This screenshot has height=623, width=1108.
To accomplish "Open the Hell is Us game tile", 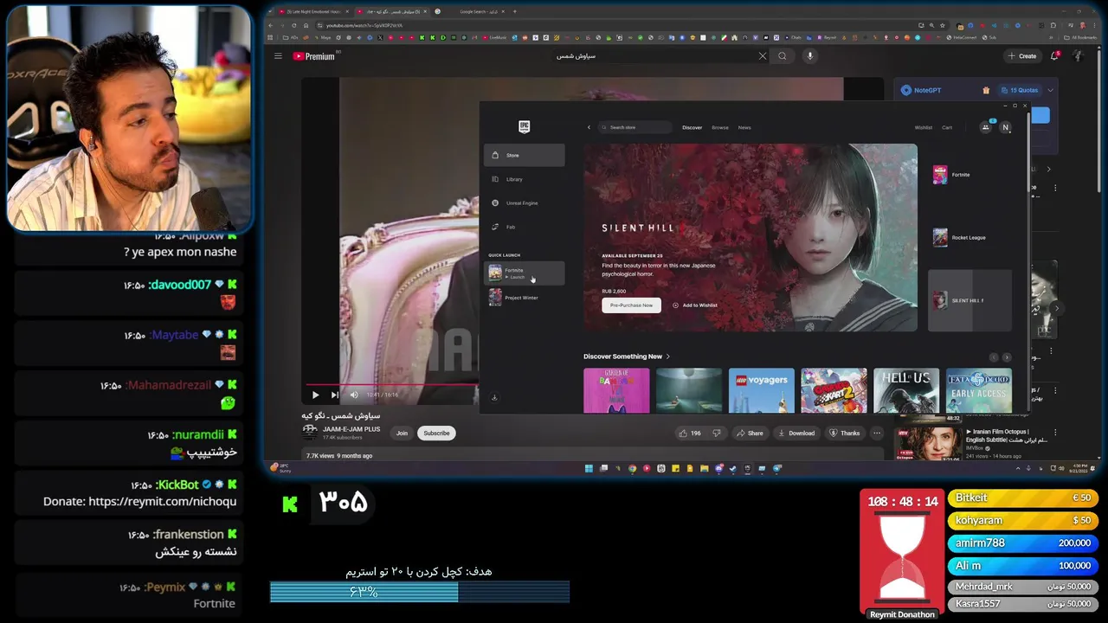I will [x=906, y=390].
